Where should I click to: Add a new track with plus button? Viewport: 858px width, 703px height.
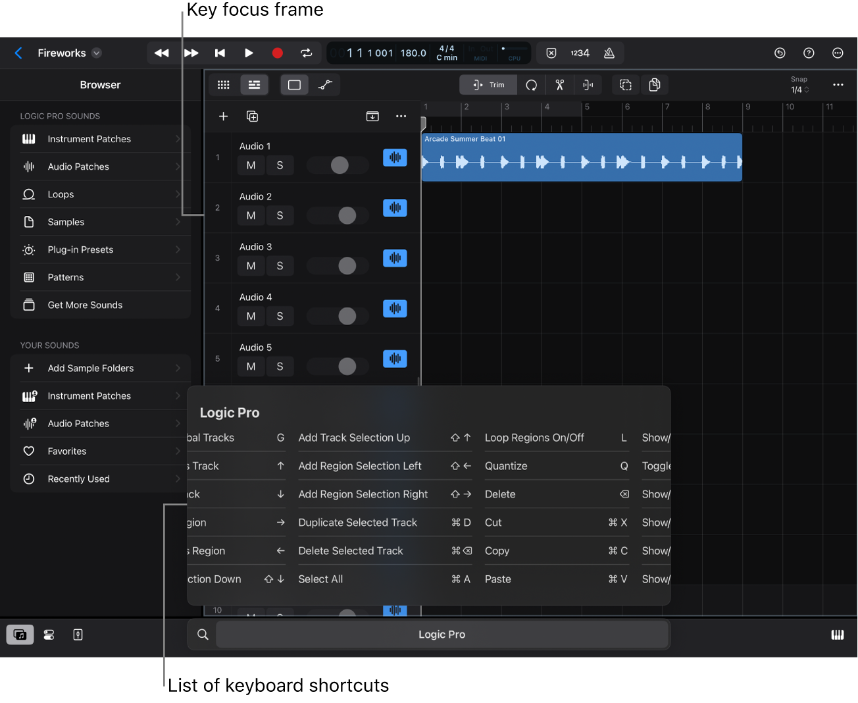pyautogui.click(x=224, y=117)
